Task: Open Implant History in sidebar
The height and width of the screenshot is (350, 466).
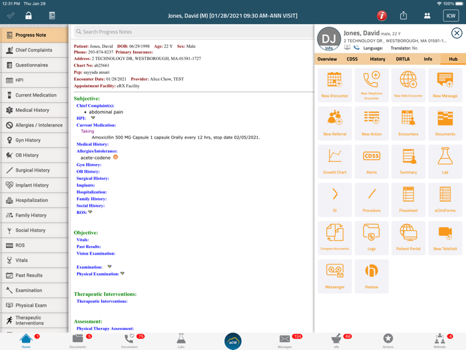Action: (34, 185)
